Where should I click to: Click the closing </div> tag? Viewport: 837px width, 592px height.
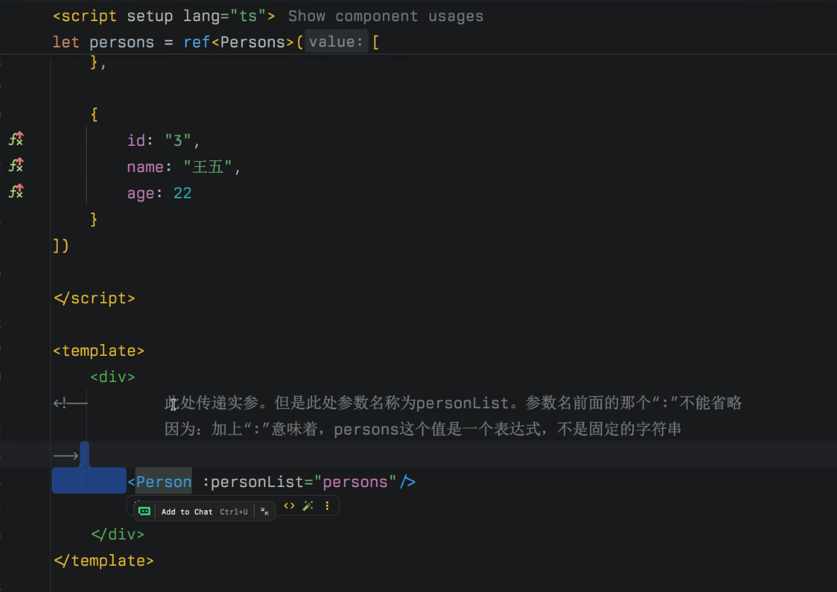pyautogui.click(x=117, y=534)
